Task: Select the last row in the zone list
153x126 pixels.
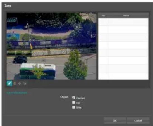Action: point(123,76)
